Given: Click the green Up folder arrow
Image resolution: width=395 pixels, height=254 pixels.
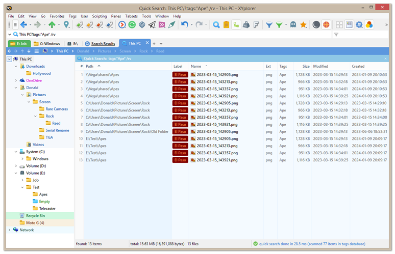Looking at the screenshot, I should (x=52, y=24).
